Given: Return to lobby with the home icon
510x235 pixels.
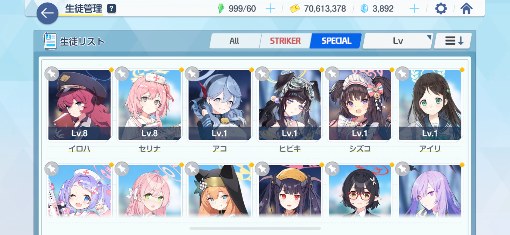Looking at the screenshot, I should click(466, 8).
